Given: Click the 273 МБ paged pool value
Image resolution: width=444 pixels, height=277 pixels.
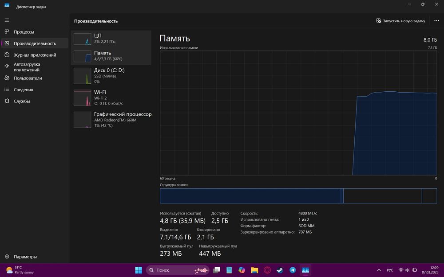Looking at the screenshot, I should click(x=171, y=254).
